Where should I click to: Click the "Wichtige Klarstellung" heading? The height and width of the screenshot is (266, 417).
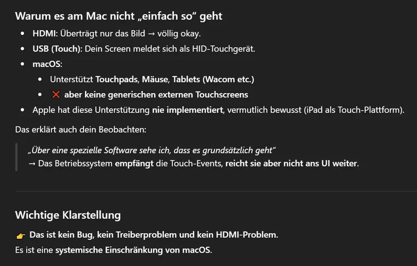[68, 215]
